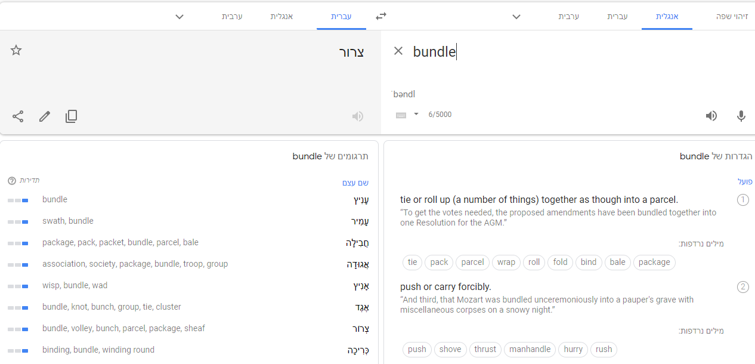This screenshot has height=364, width=755.
Task: Expand the source language list chevron
Action: [x=516, y=17]
